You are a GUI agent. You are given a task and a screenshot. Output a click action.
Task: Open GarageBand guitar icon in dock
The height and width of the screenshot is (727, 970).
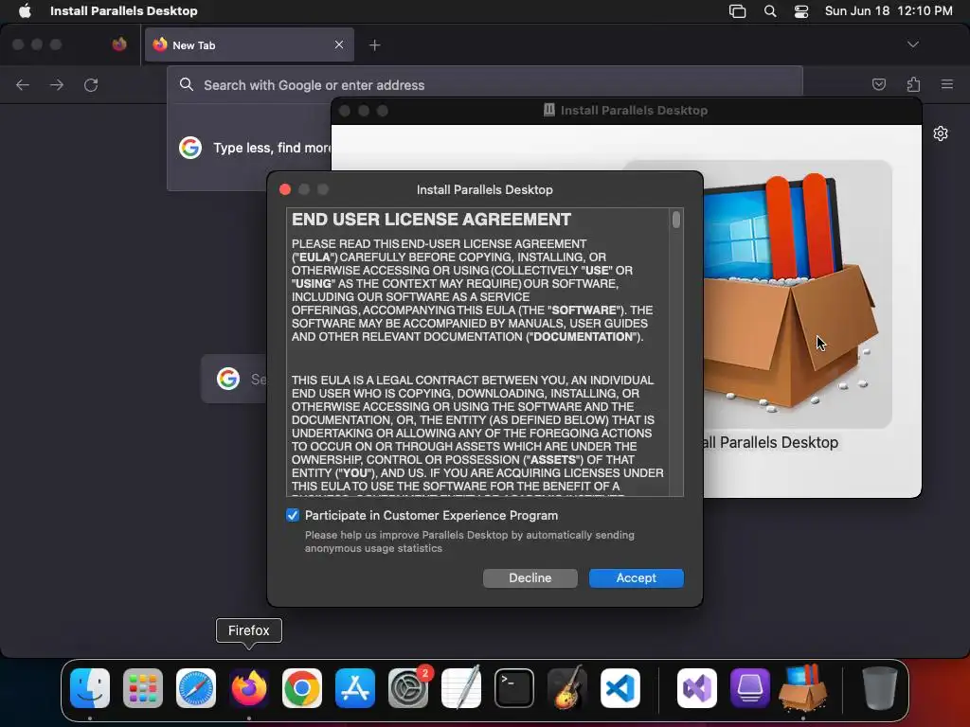pyautogui.click(x=567, y=688)
